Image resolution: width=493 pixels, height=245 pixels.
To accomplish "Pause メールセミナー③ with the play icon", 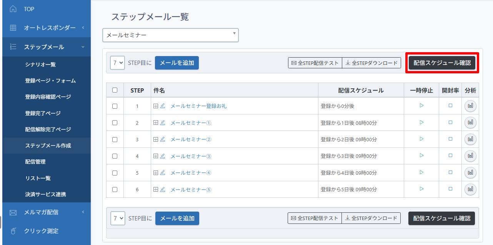I will click(421, 156).
